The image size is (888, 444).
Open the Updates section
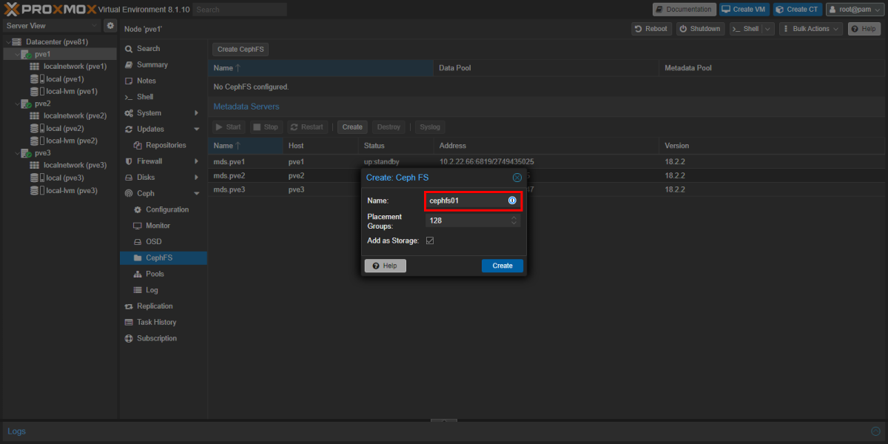pos(163,129)
